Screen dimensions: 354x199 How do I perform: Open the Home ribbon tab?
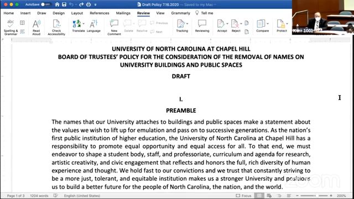pyautogui.click(x=9, y=13)
